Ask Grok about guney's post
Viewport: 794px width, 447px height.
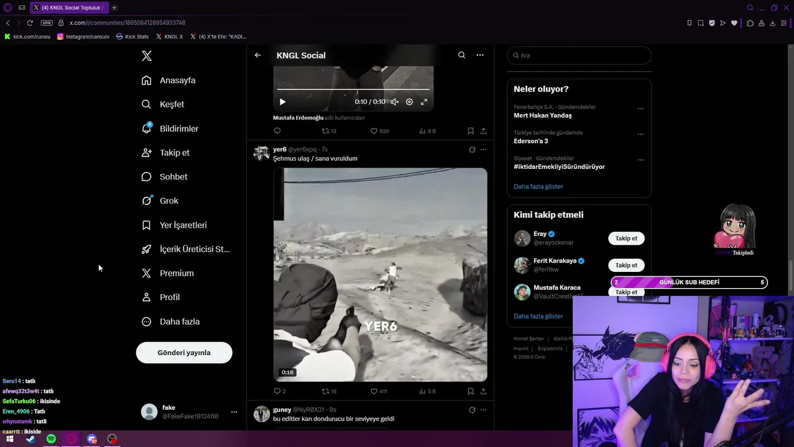(472, 410)
